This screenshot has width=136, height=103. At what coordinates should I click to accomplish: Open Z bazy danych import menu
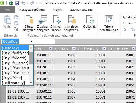click(x=29, y=23)
